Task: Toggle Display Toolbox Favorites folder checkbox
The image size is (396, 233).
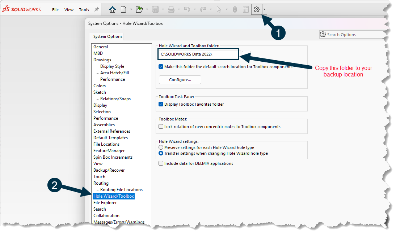Action: [x=161, y=104]
